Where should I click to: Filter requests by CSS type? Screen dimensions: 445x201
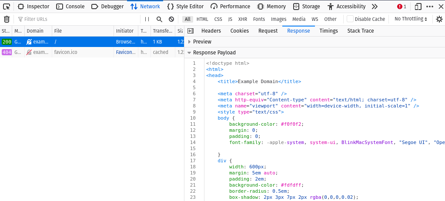(x=218, y=19)
